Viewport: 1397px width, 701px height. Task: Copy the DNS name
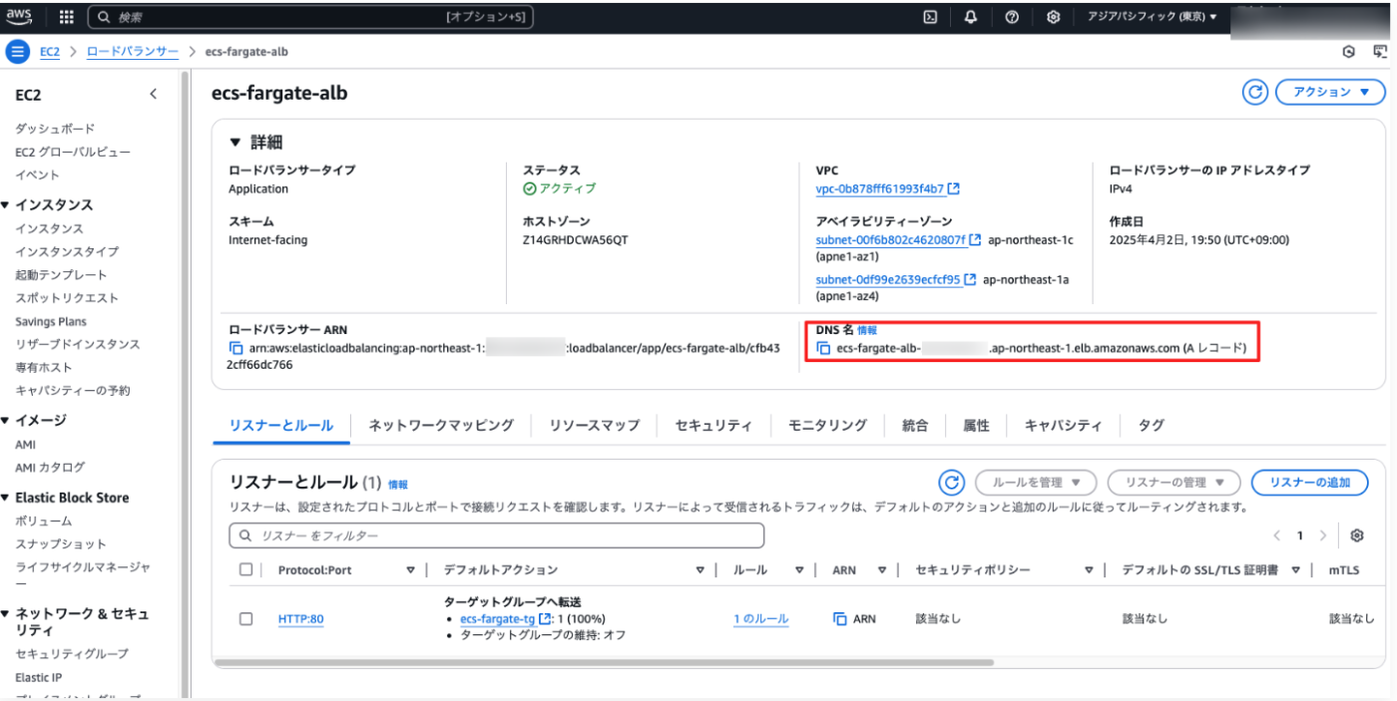(823, 348)
